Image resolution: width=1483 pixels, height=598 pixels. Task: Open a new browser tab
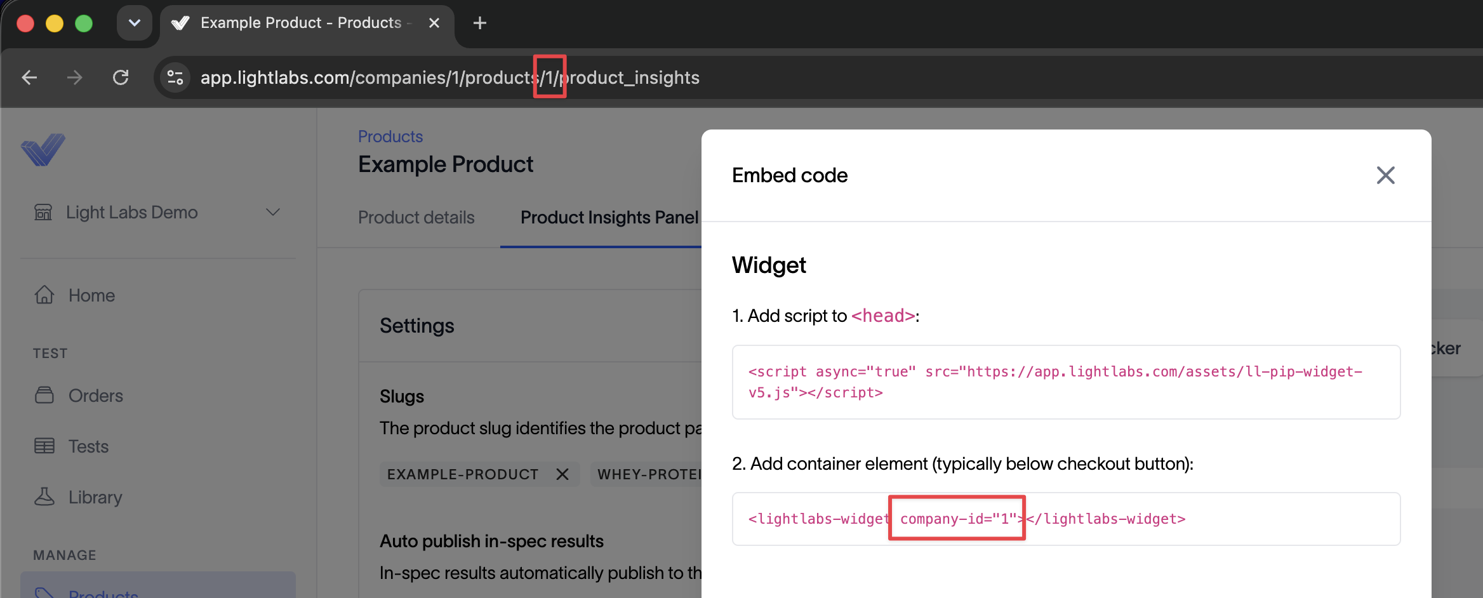point(480,23)
